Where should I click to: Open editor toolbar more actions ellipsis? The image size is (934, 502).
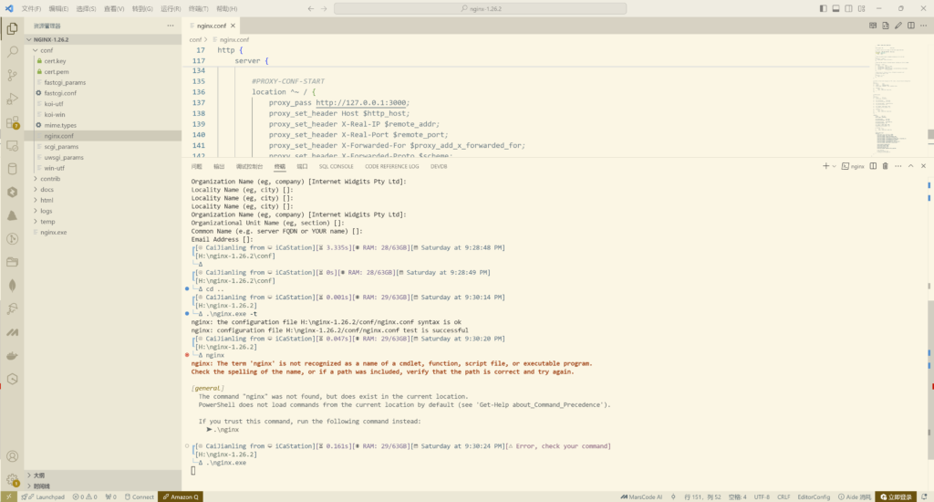923,26
